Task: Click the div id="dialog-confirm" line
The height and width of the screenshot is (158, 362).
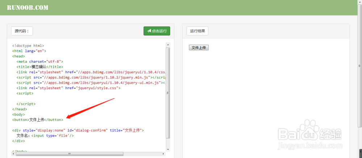Action: pyautogui.click(x=78, y=130)
